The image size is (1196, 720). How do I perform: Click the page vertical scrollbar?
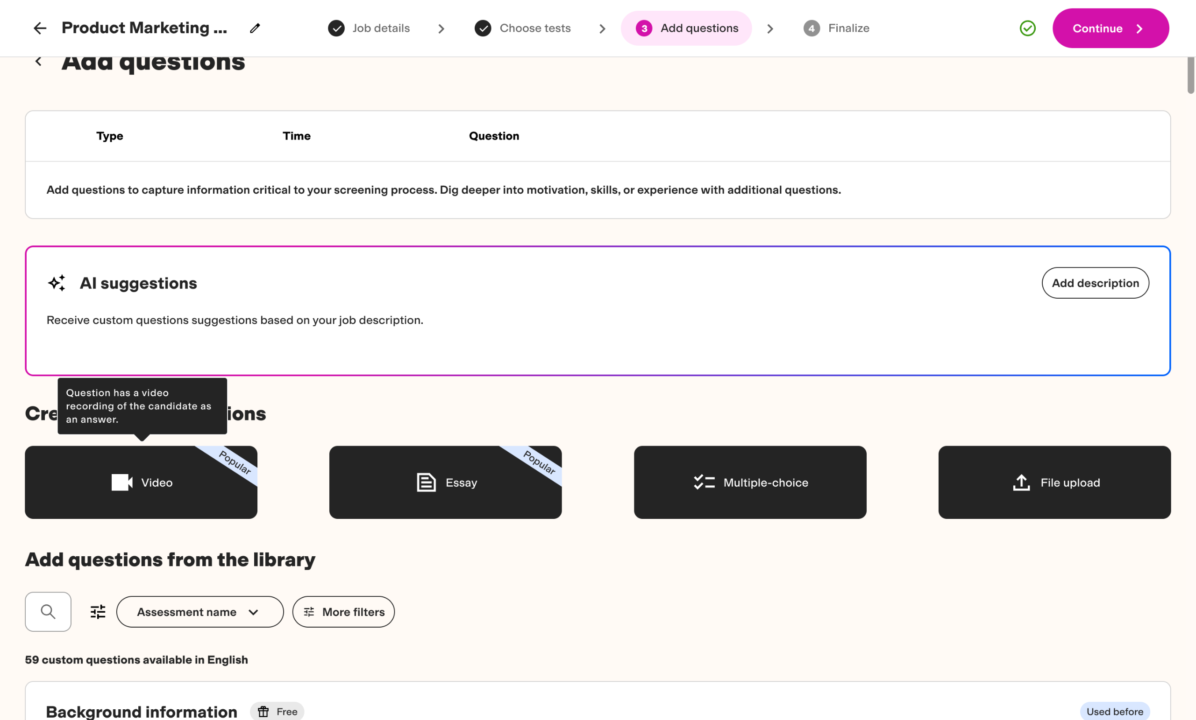point(1190,75)
